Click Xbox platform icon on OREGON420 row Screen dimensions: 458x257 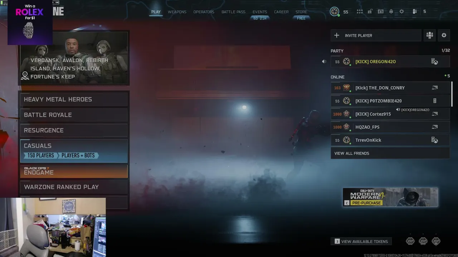pos(435,62)
